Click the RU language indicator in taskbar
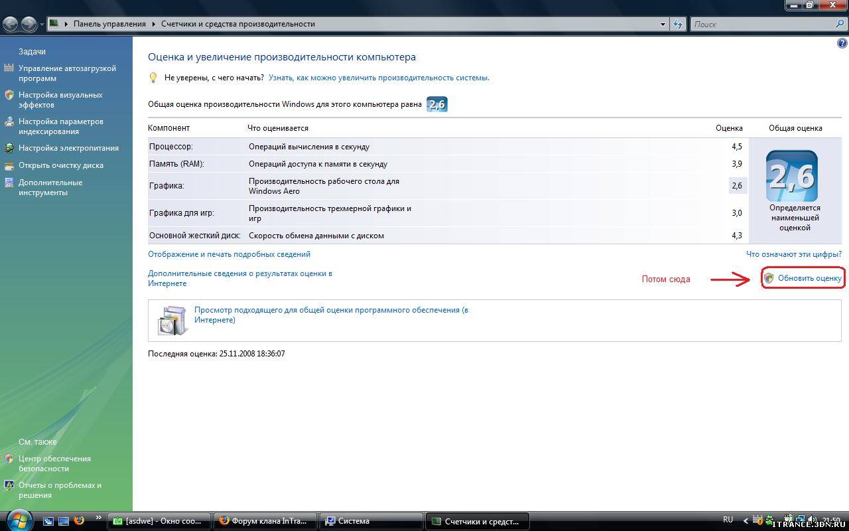The width and height of the screenshot is (849, 531). point(728,520)
